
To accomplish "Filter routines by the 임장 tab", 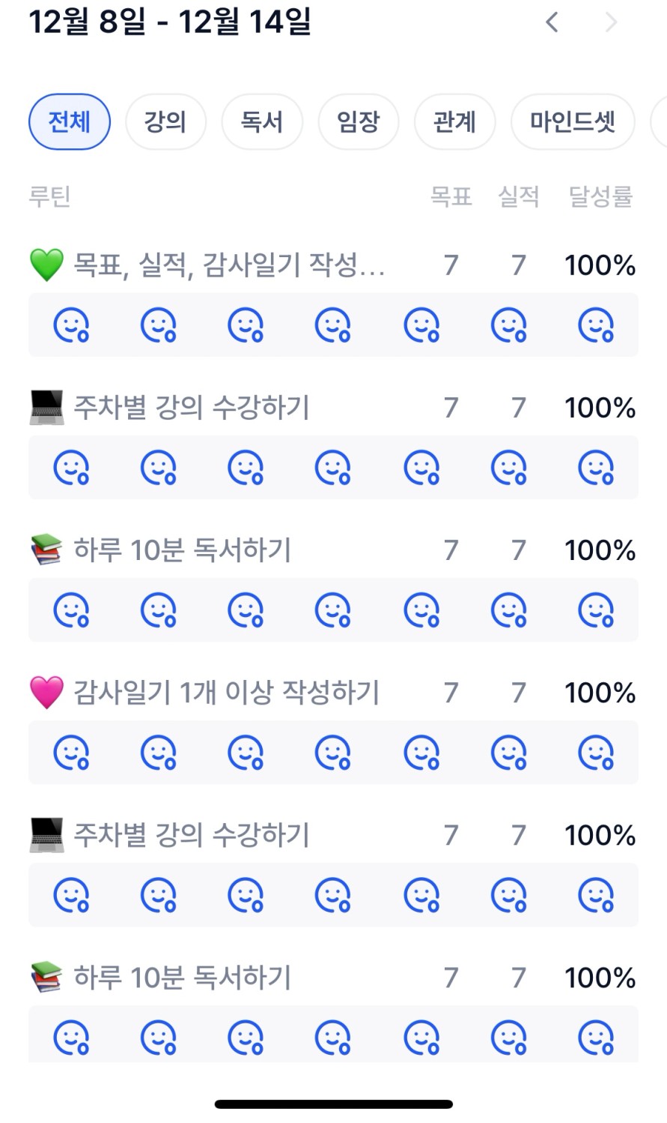I will pyautogui.click(x=359, y=121).
